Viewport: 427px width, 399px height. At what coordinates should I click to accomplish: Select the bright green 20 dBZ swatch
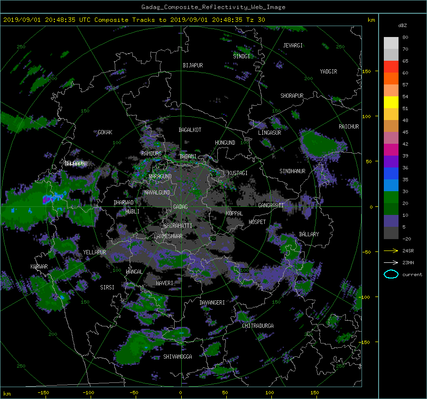[x=391, y=197]
